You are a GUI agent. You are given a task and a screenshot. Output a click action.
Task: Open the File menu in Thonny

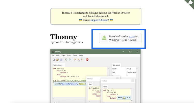[x=53, y=55]
